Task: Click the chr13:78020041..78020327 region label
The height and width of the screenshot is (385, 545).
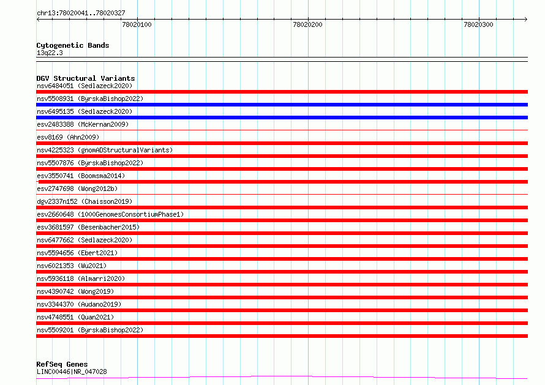Action: tap(81, 13)
